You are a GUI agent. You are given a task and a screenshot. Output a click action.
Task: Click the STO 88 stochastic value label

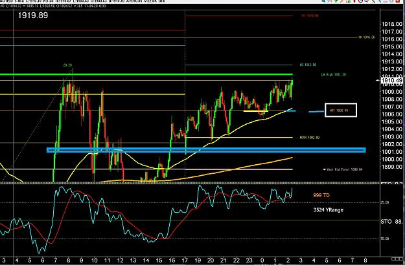click(391, 222)
